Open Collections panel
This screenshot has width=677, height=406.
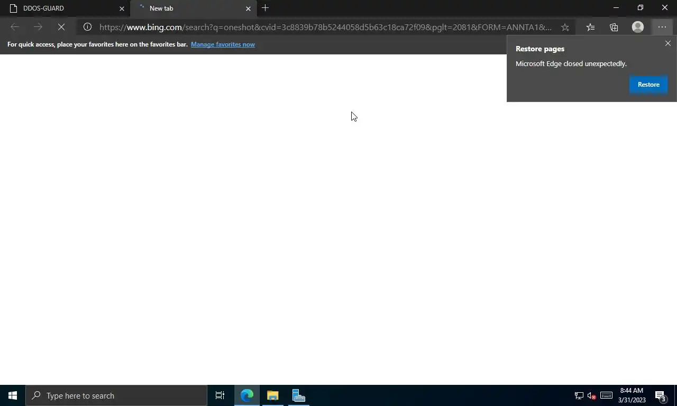click(614, 27)
